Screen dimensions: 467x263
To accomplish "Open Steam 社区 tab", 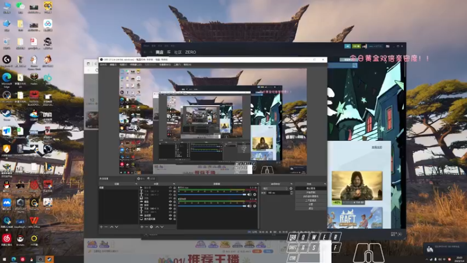I will pyautogui.click(x=178, y=52).
